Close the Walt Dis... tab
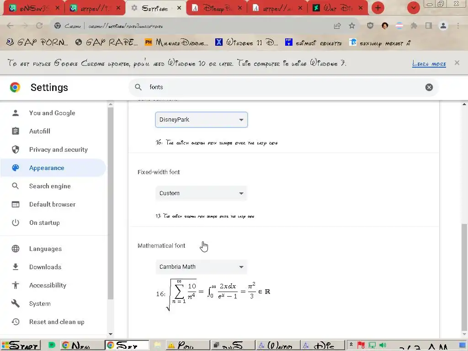Screen dimensions: 468x351 (360, 8)
